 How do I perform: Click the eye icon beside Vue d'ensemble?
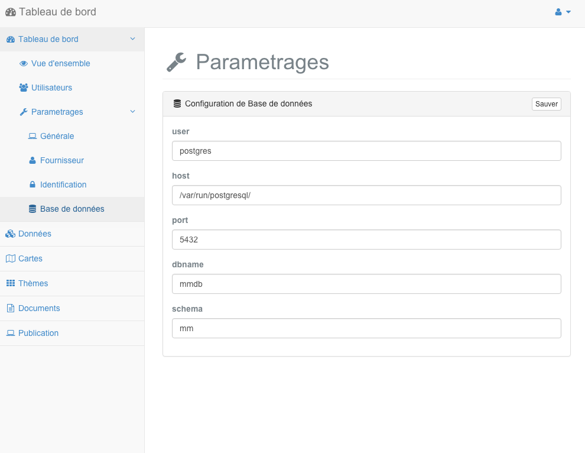24,63
